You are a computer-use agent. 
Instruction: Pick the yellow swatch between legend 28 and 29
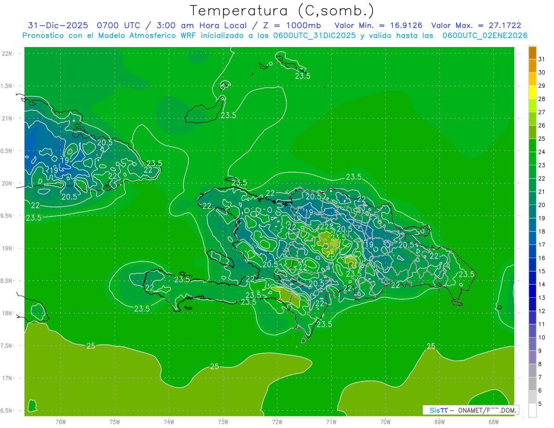tap(532, 92)
